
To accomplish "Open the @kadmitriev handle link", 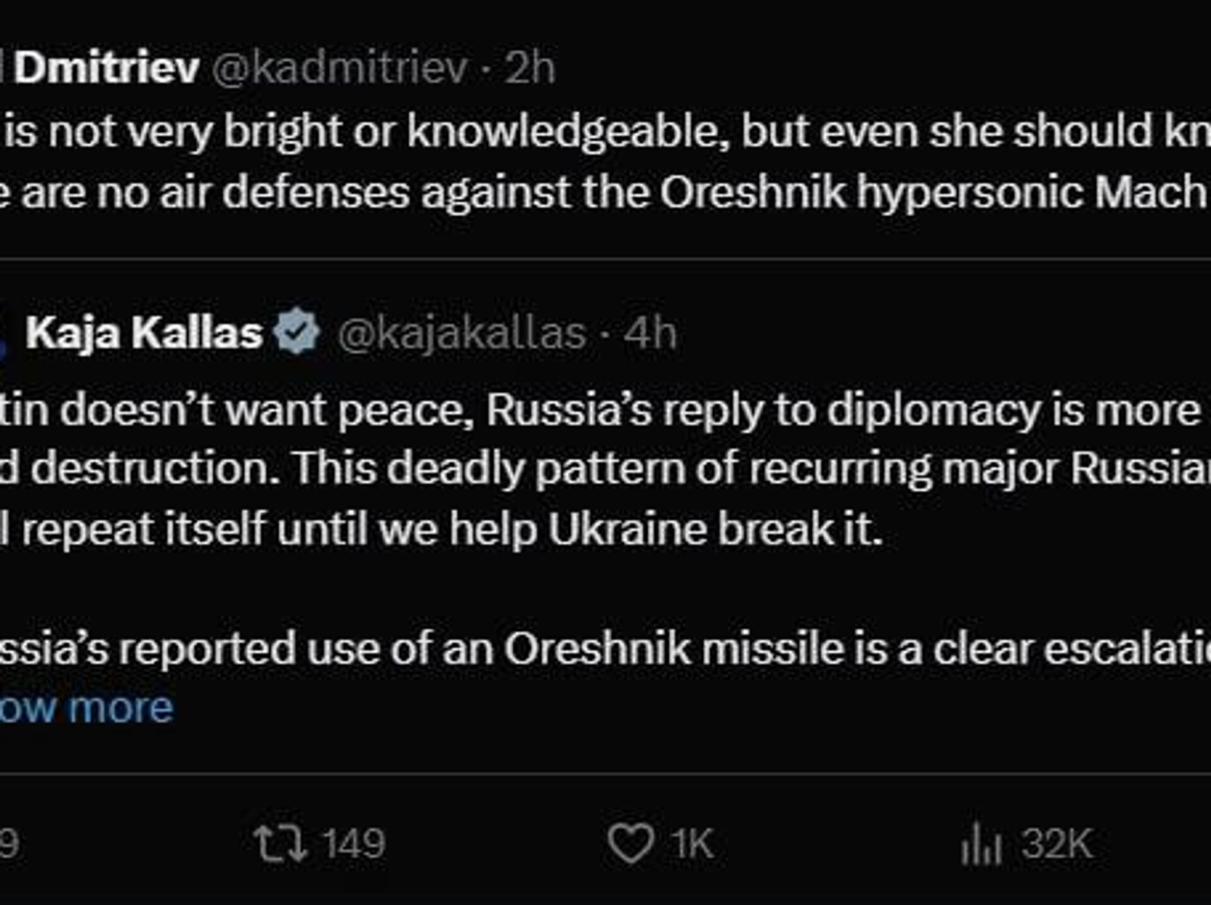I will coord(340,67).
